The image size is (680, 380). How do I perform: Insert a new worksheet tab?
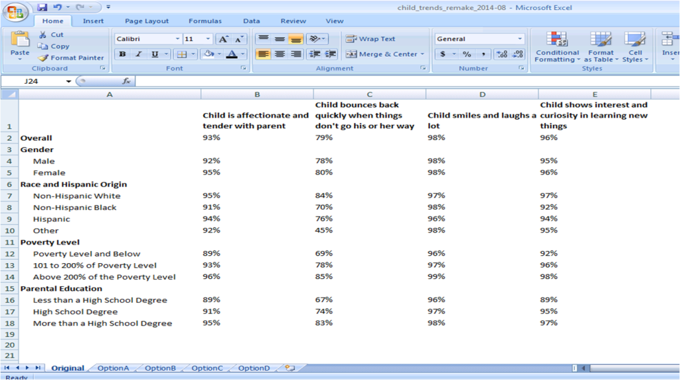coord(290,368)
